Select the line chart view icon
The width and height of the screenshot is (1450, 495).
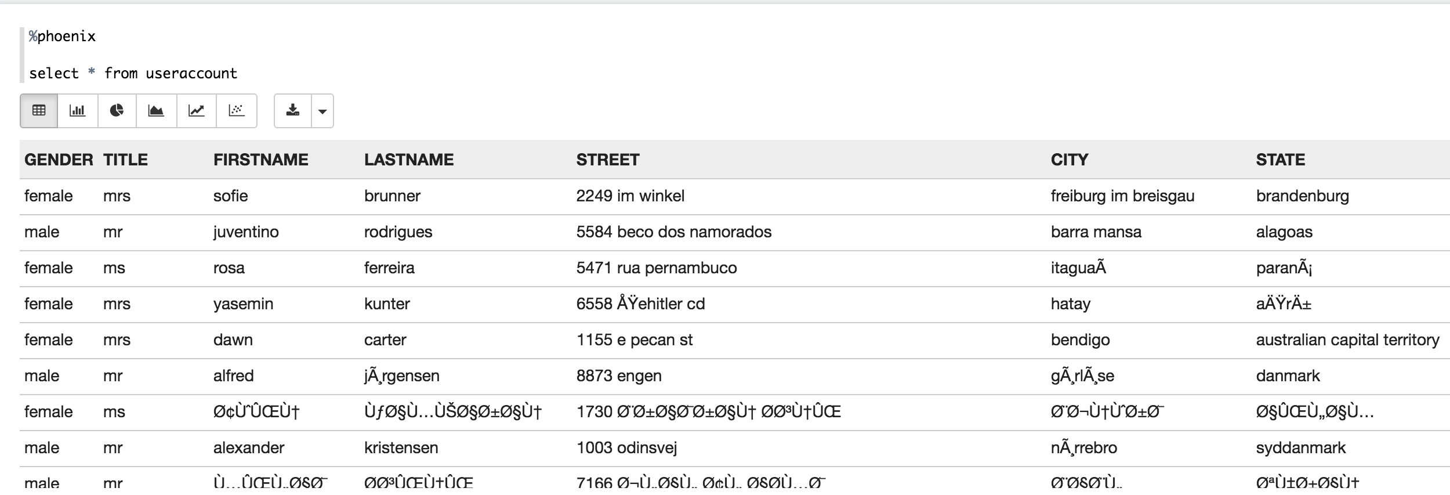click(x=197, y=110)
